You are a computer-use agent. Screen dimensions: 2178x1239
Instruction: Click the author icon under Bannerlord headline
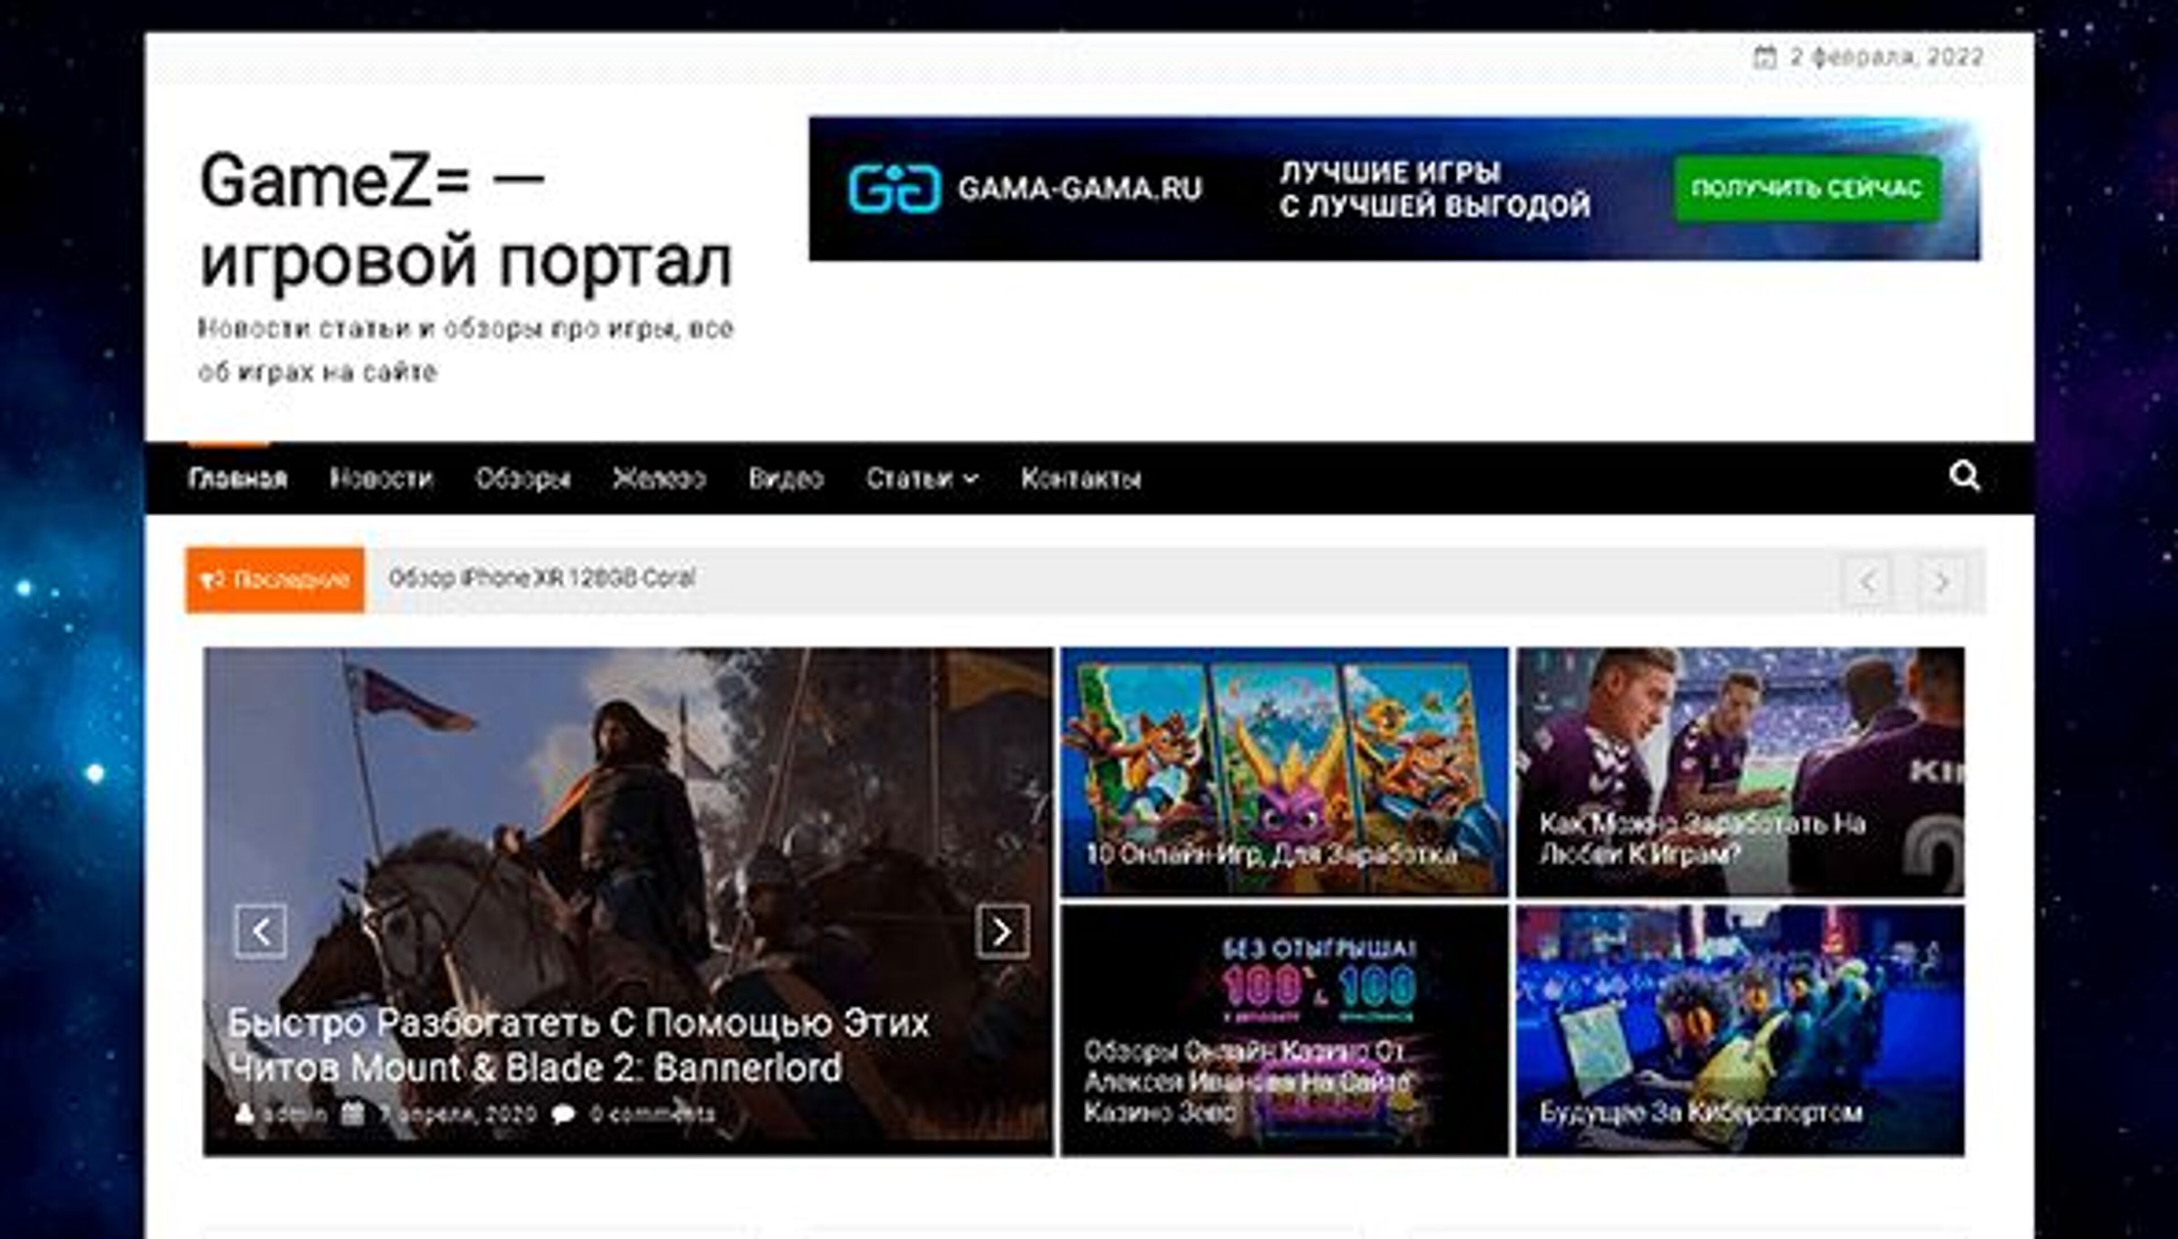pos(244,1111)
